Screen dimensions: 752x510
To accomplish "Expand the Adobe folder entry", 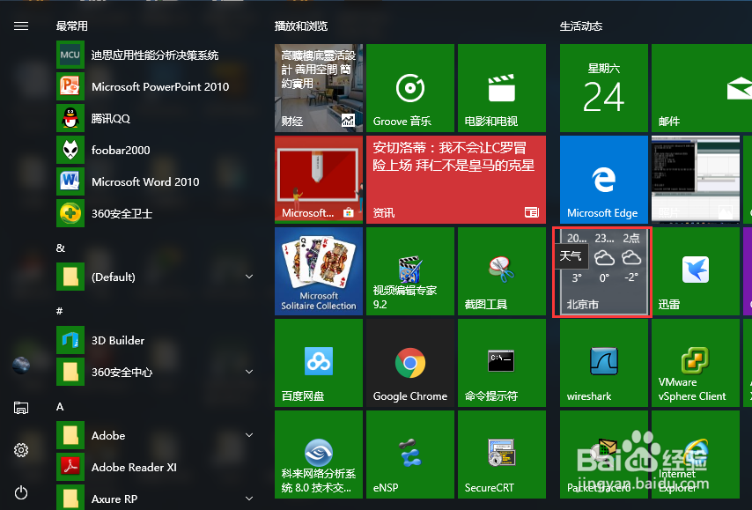I will click(x=249, y=435).
